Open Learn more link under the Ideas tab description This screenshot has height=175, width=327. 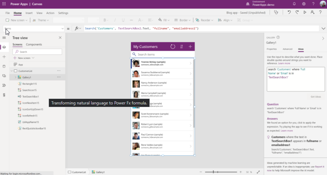click(x=284, y=63)
